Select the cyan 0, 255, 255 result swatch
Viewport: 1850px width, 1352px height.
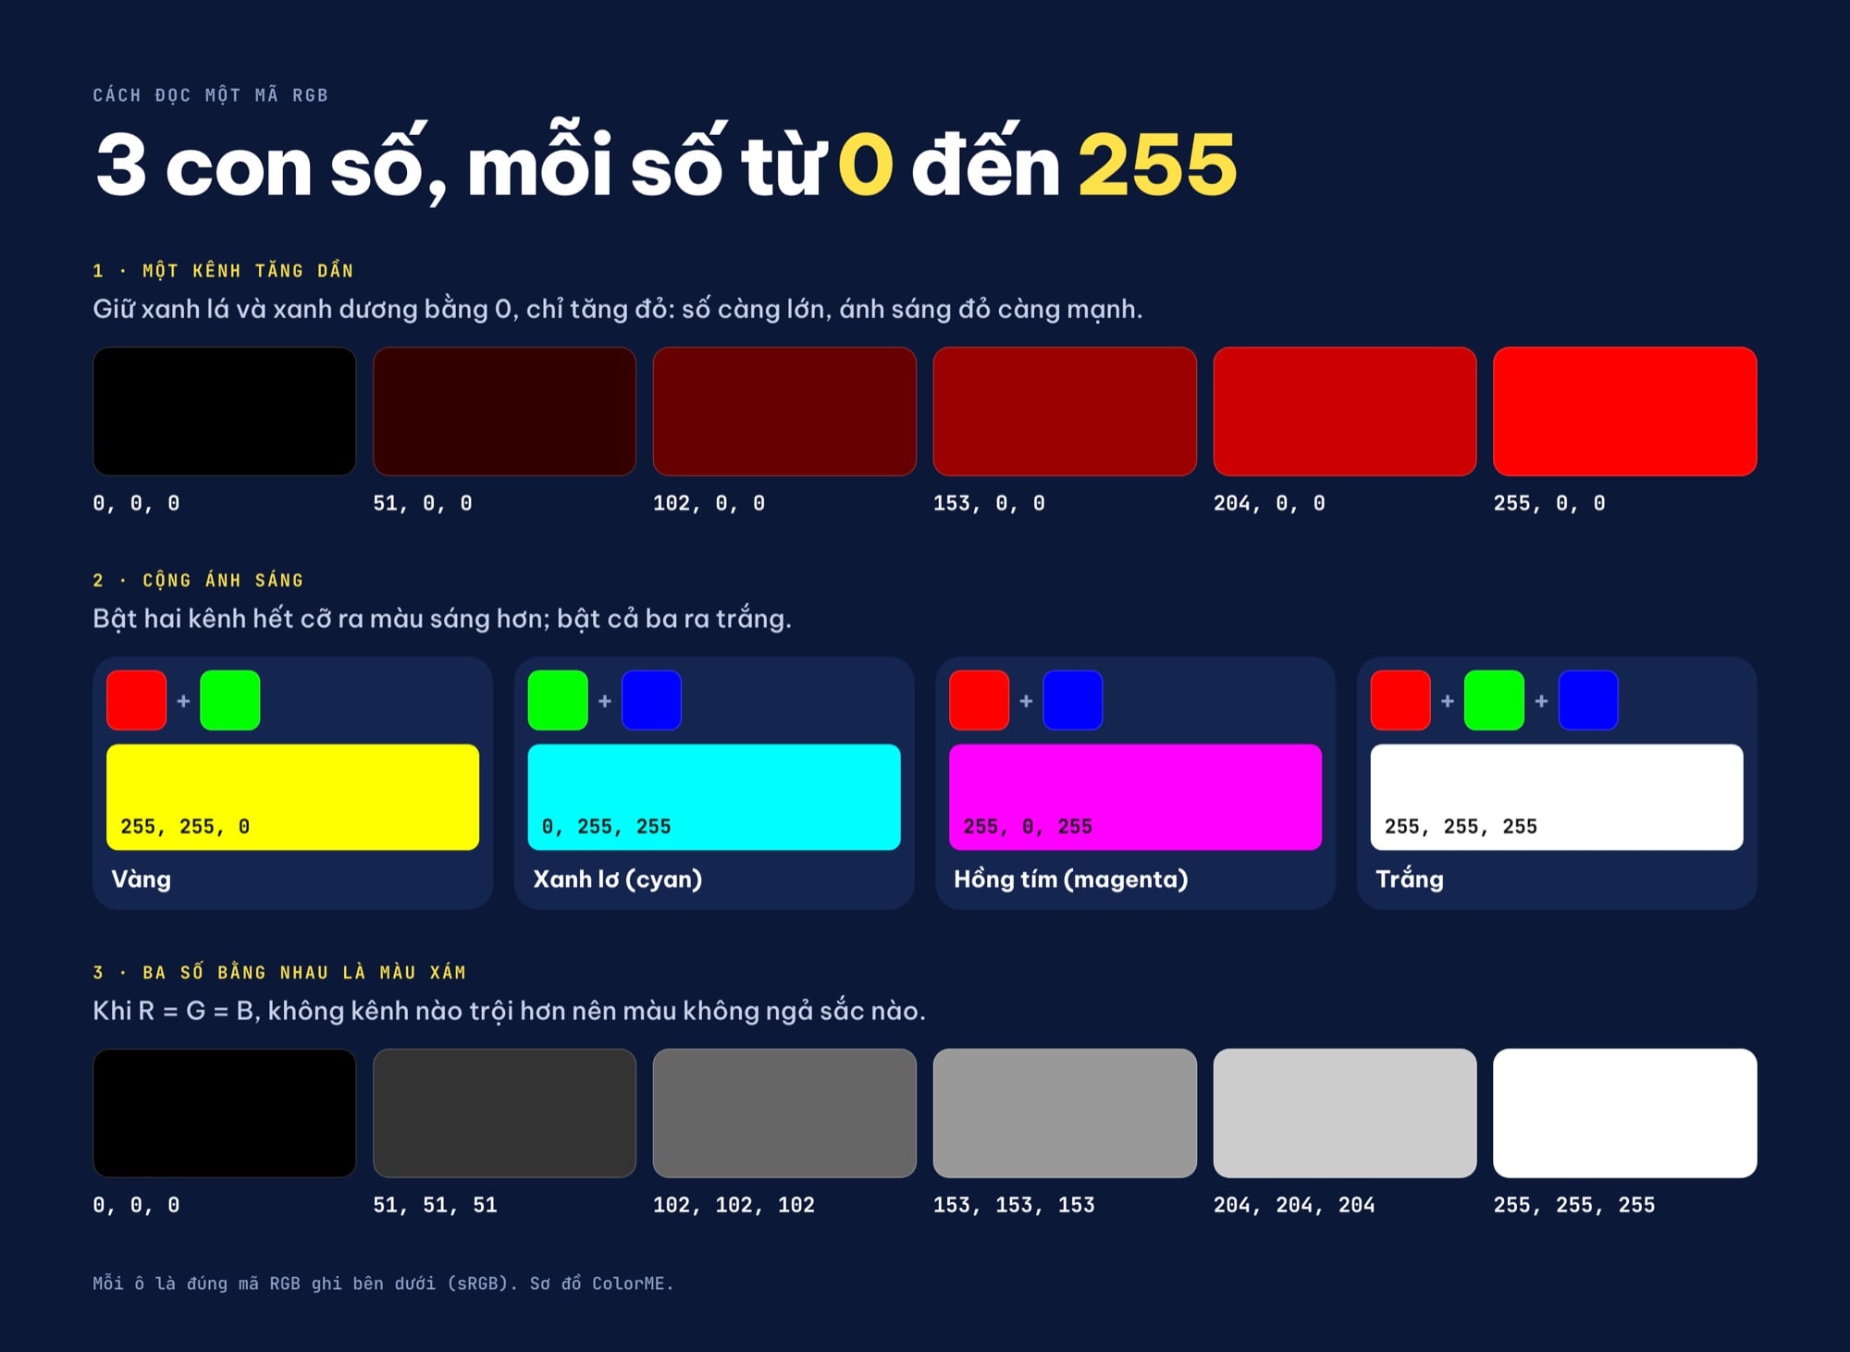click(x=714, y=797)
